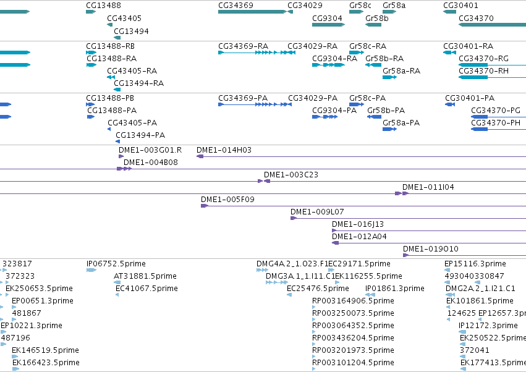Click the Gr58b gene label

[x=377, y=19]
